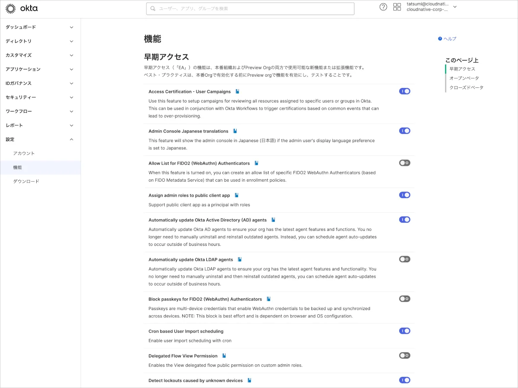The height and width of the screenshot is (388, 518).
Task: Open the help question mark icon
Action: pos(383,7)
